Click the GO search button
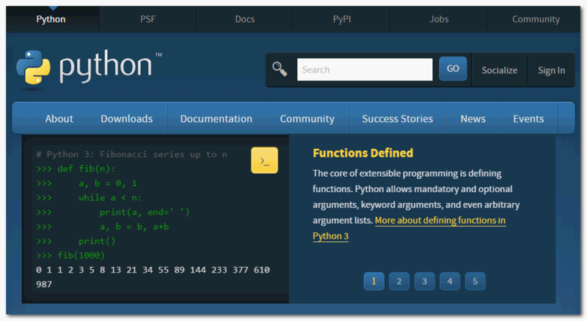 (453, 69)
